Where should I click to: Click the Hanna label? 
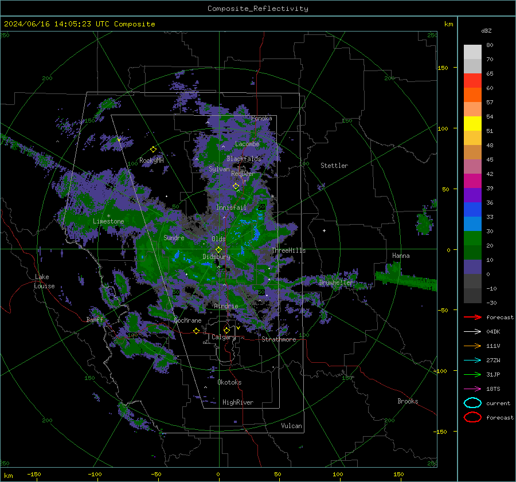(401, 256)
